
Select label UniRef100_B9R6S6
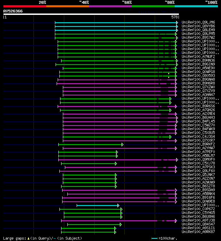[198, 106]
